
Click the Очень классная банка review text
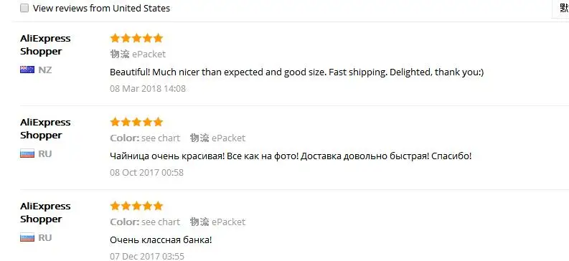[161, 240]
